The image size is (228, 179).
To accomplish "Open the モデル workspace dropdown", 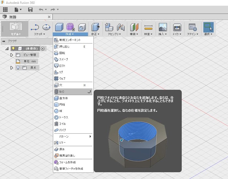I will click(16, 34).
